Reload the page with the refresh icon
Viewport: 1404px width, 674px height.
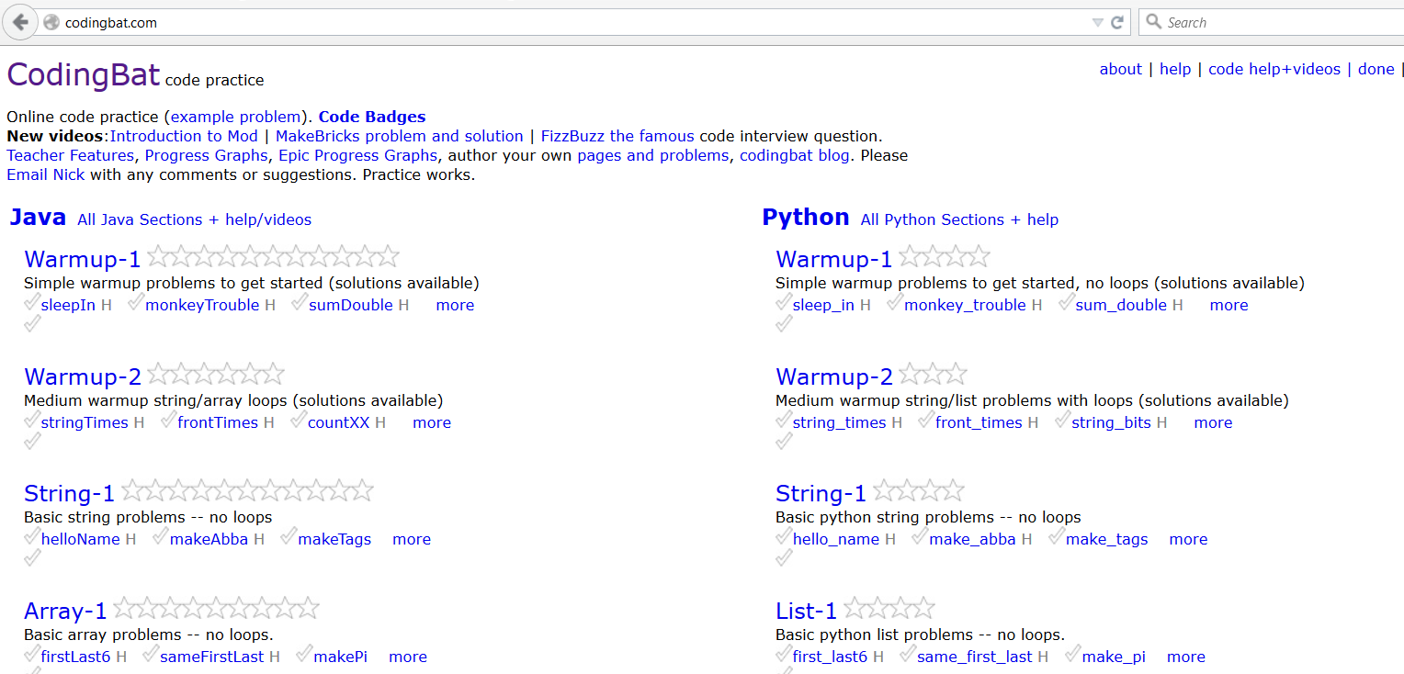(x=1117, y=22)
